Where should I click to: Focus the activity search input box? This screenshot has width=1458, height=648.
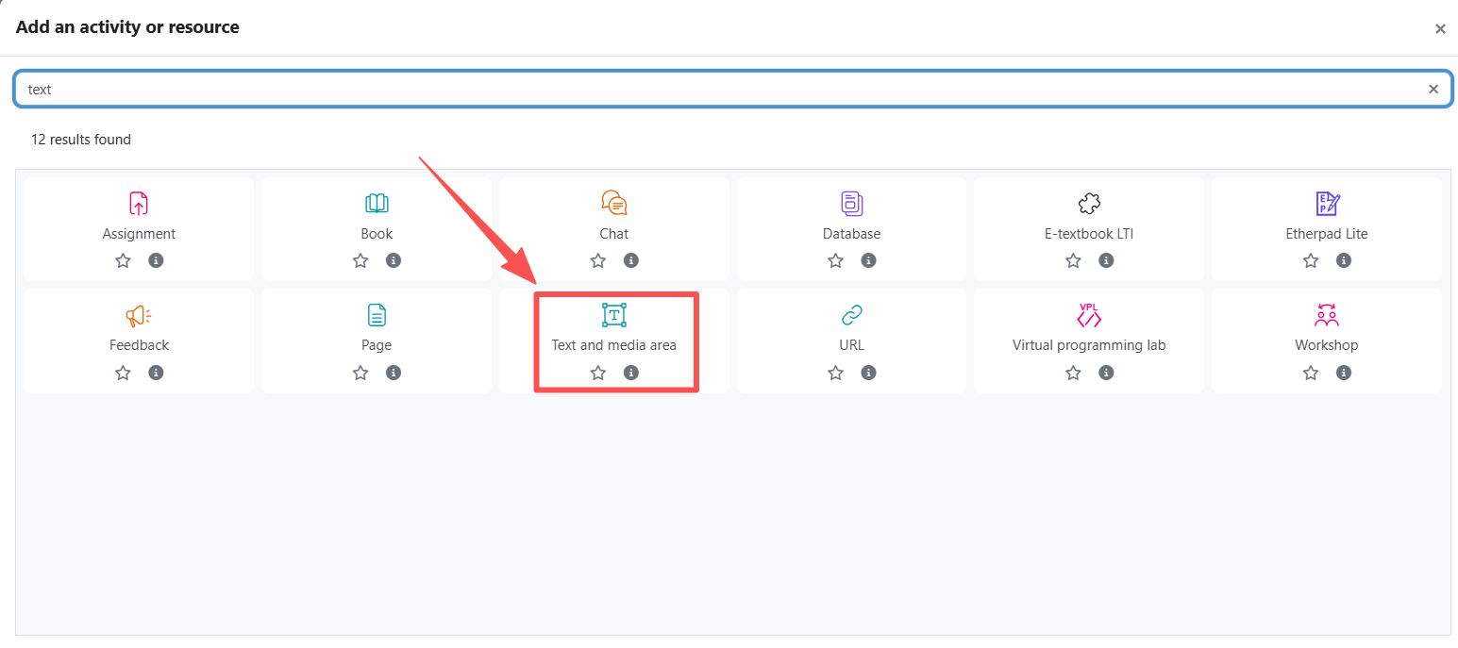coord(717,90)
